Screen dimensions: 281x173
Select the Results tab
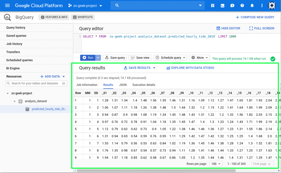pyautogui.click(x=108, y=85)
